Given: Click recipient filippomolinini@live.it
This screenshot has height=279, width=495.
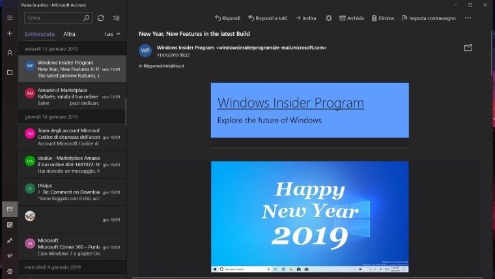Looking at the screenshot, I should point(163,66).
